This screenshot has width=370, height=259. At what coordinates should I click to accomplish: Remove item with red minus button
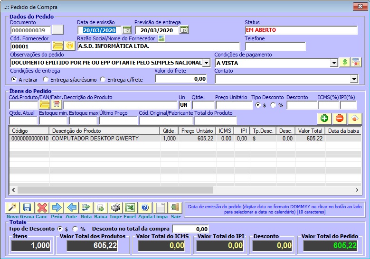point(339,118)
